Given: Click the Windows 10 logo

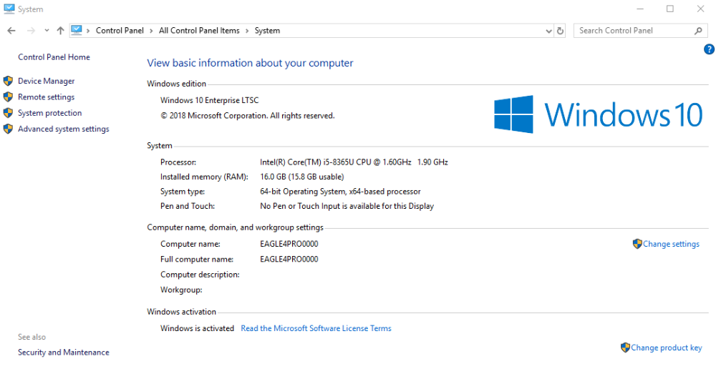Looking at the screenshot, I should click(598, 114).
